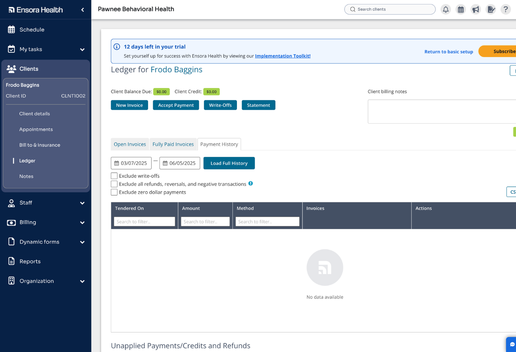
Task: Click the Dynamic forms document icon
Action: click(x=11, y=242)
